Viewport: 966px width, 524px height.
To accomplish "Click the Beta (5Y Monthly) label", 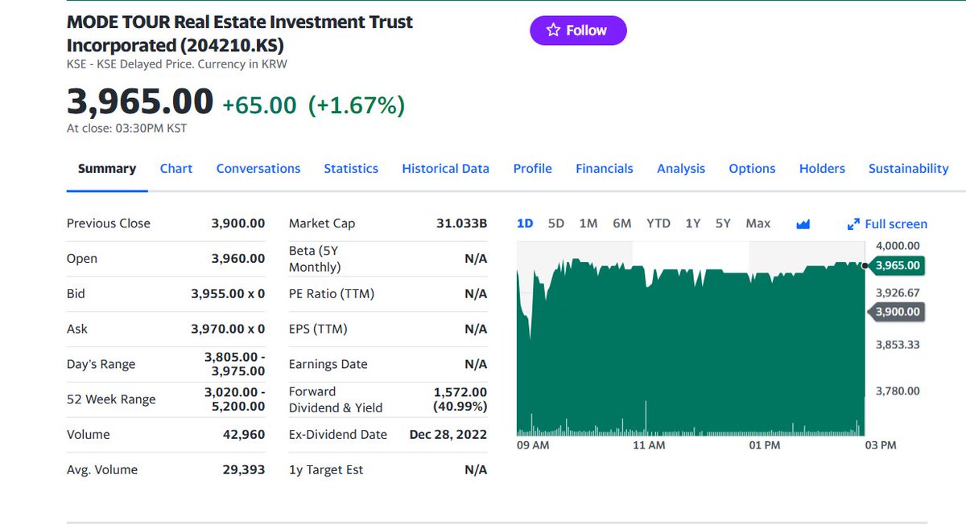I will (315, 259).
